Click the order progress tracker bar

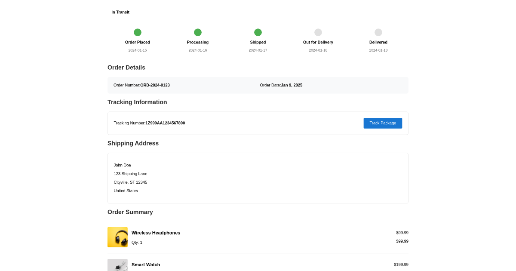tap(258, 39)
